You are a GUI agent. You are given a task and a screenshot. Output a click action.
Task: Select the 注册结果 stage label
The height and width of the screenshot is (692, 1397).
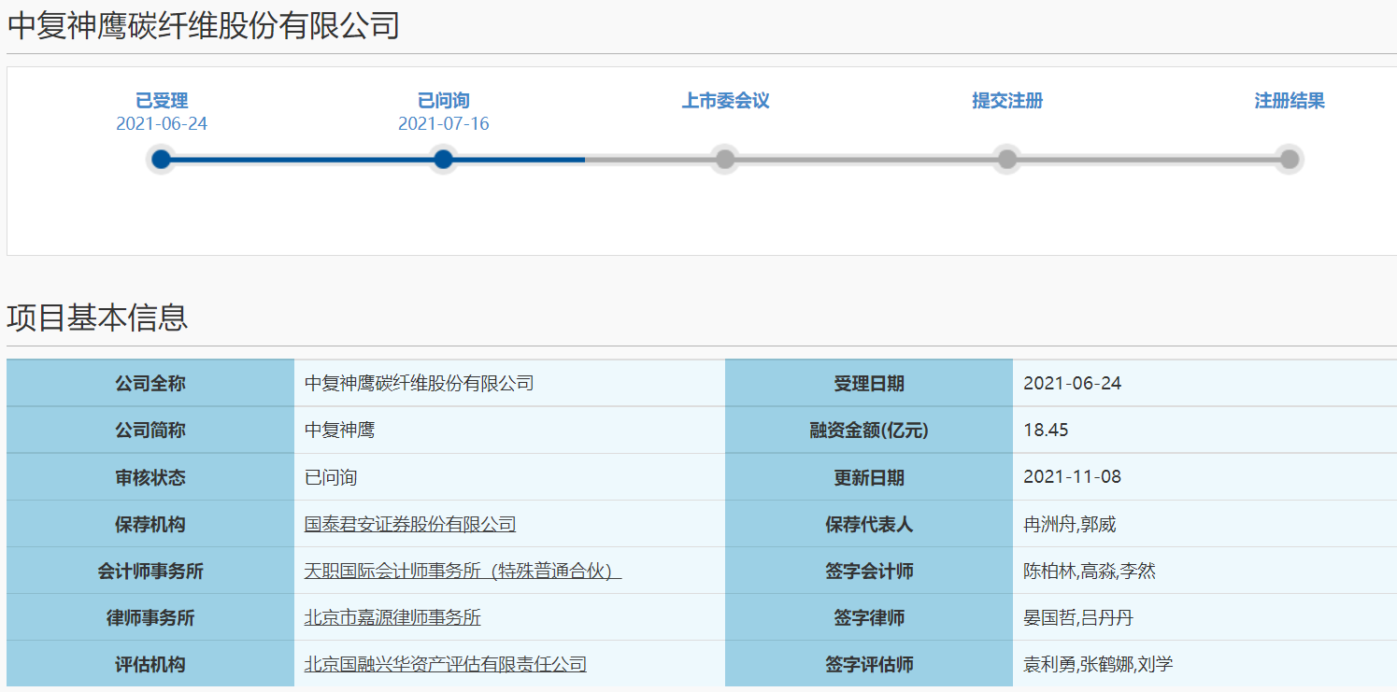[x=1290, y=101]
